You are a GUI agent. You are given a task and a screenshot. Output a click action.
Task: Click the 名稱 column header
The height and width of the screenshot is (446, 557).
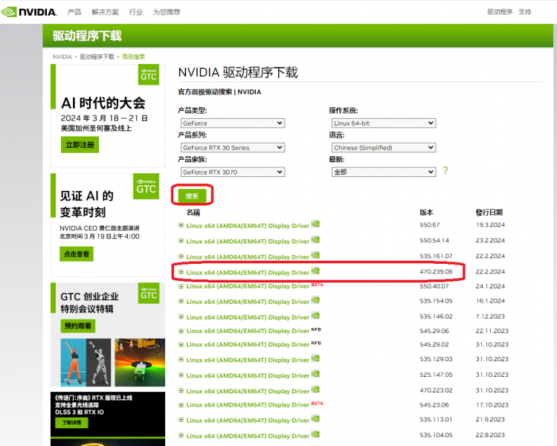point(193,213)
